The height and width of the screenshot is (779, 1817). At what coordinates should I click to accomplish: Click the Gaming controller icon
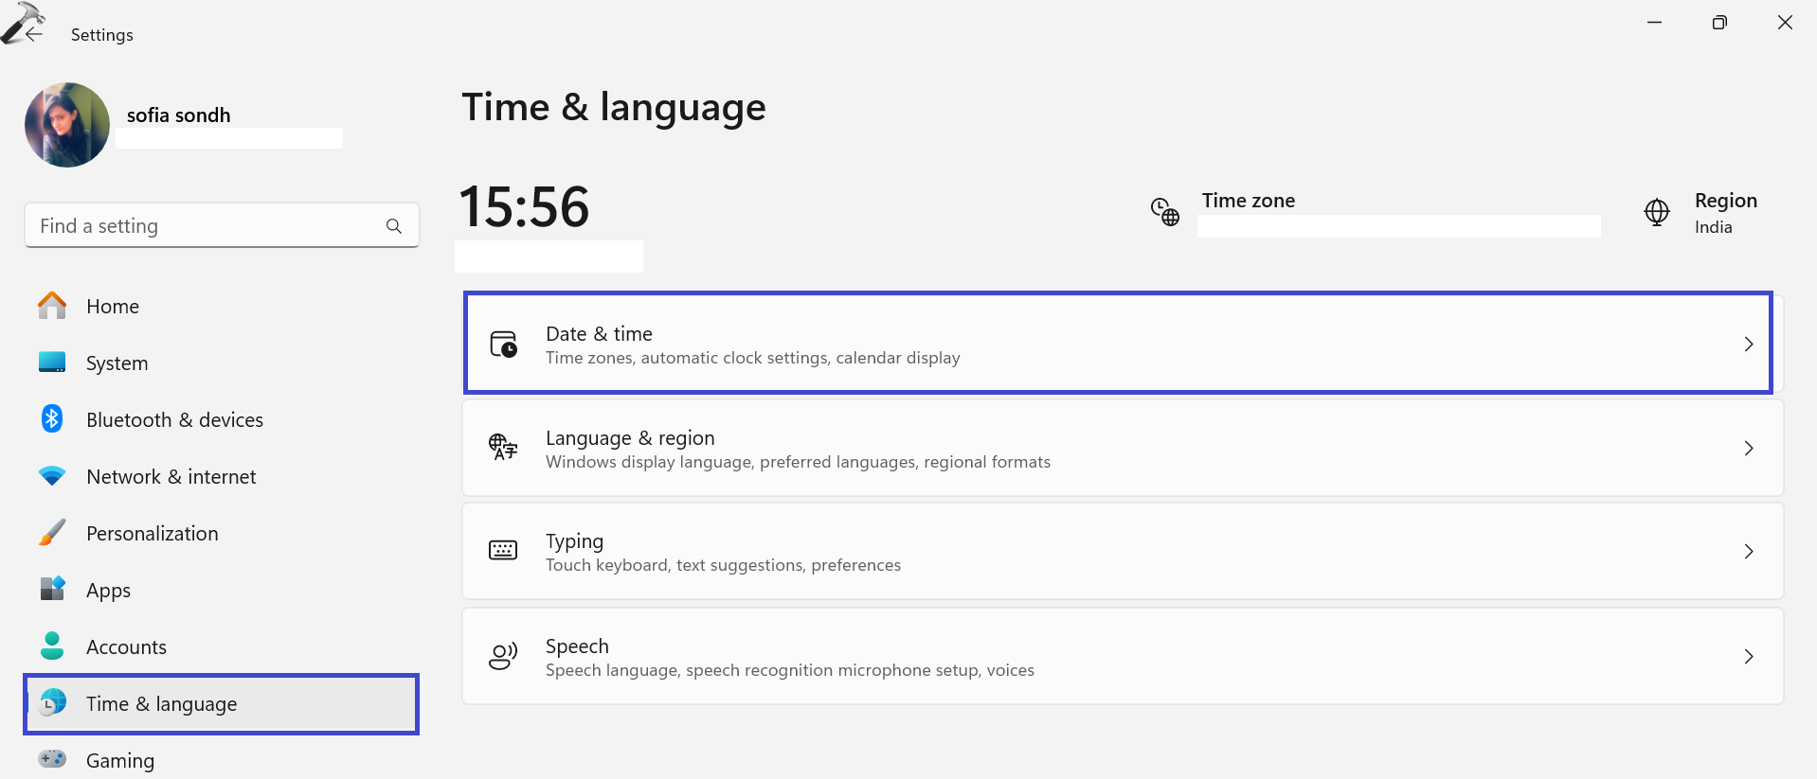point(52,759)
